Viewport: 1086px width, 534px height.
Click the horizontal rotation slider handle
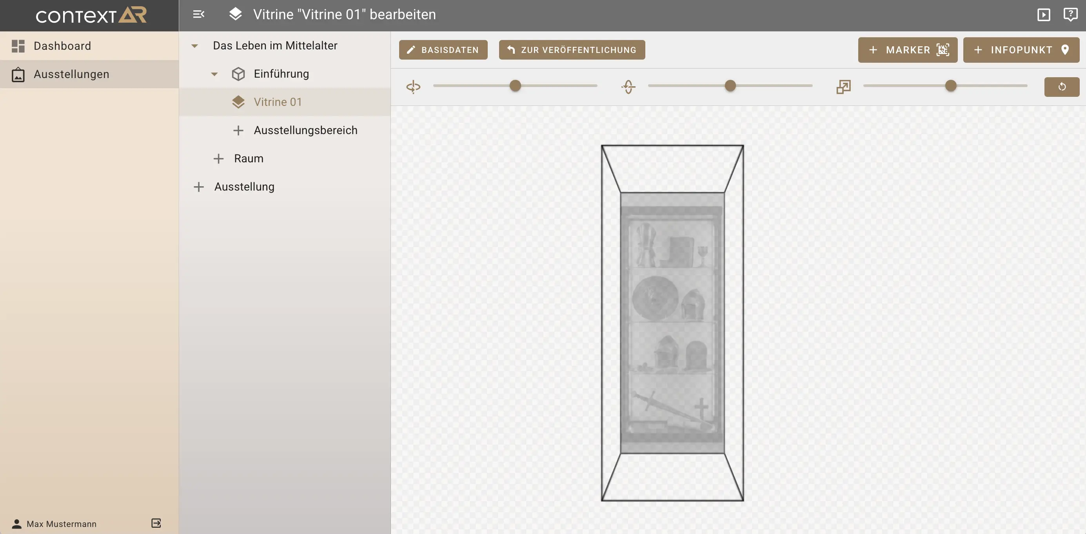(515, 85)
